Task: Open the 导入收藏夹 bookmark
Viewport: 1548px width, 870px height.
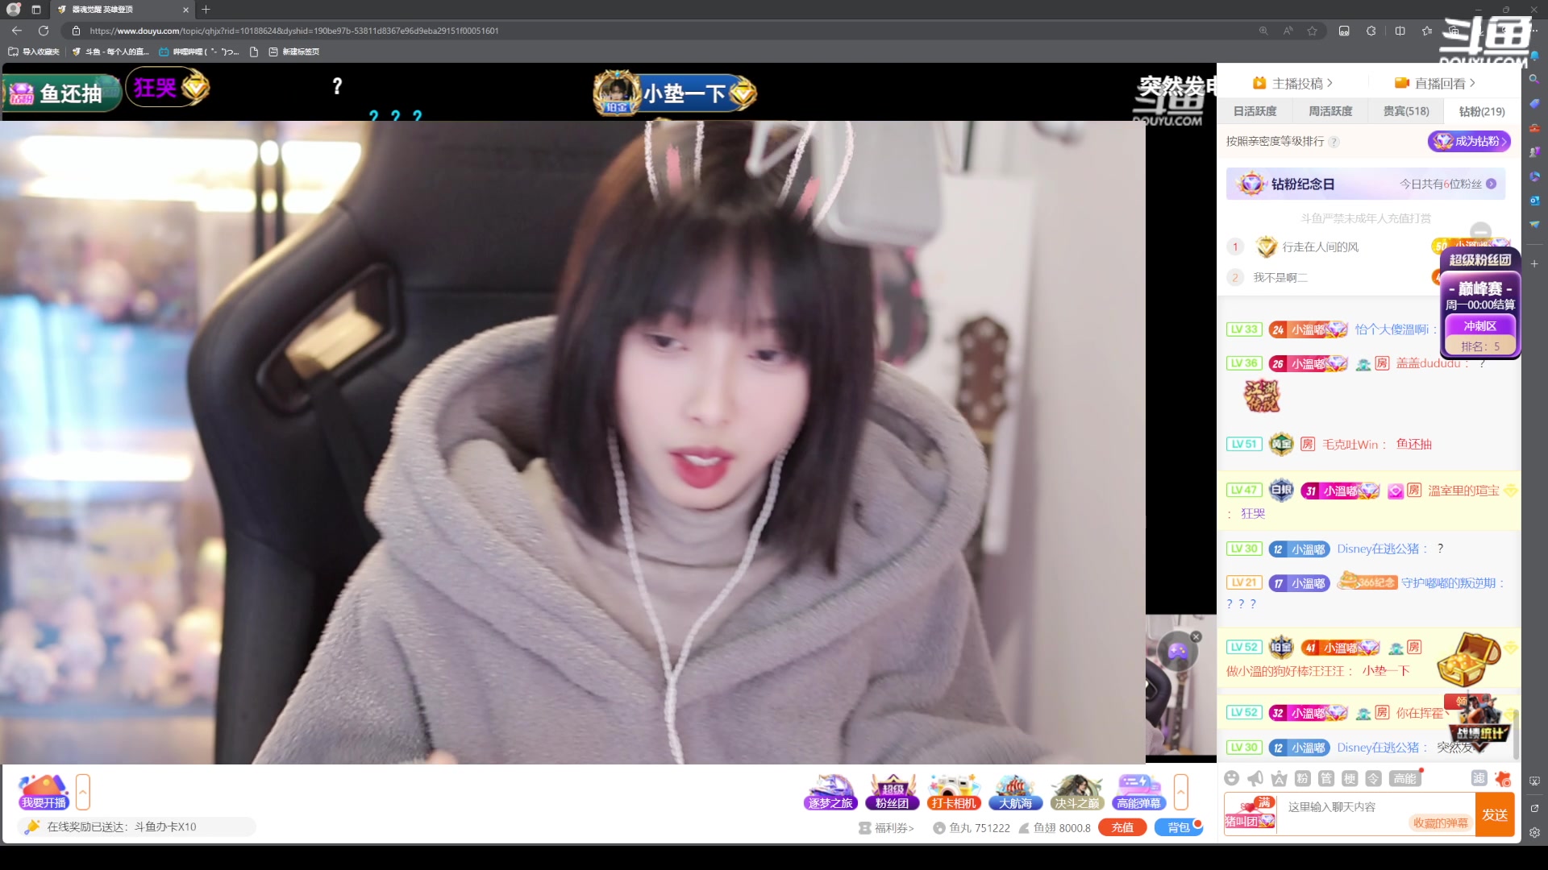Action: [34, 52]
